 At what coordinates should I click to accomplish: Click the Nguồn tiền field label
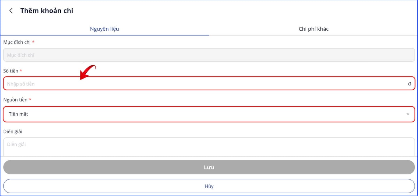(15, 100)
